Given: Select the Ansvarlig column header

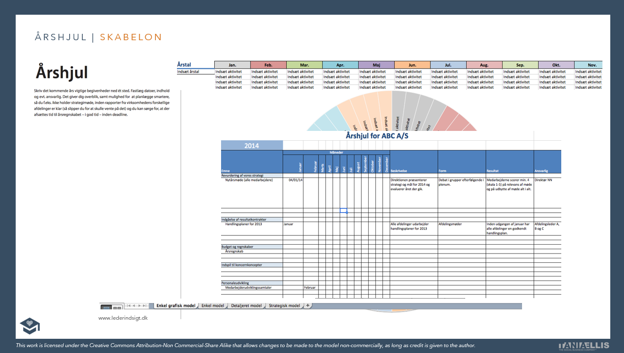Looking at the screenshot, I should (x=548, y=162).
